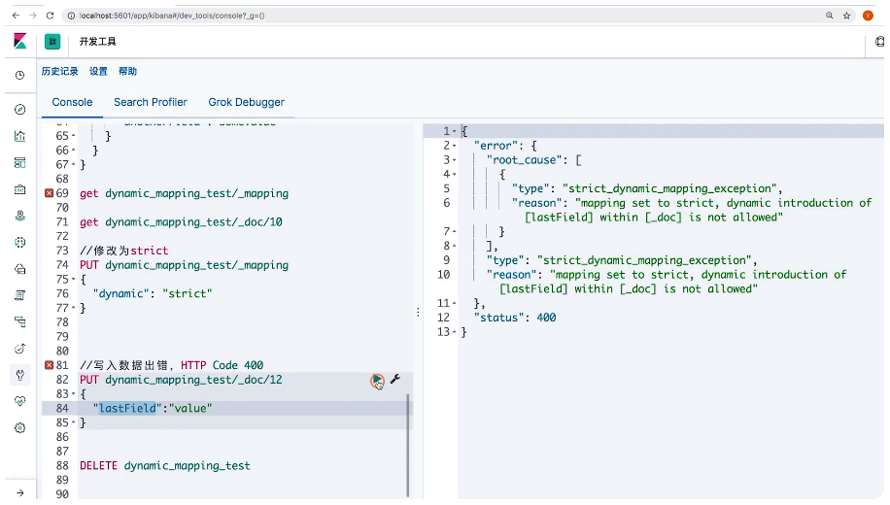Click the green send request play button

(376, 381)
